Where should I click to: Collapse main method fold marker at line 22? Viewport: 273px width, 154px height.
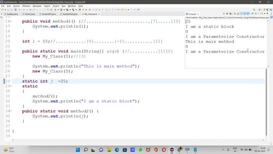coord(11,51)
